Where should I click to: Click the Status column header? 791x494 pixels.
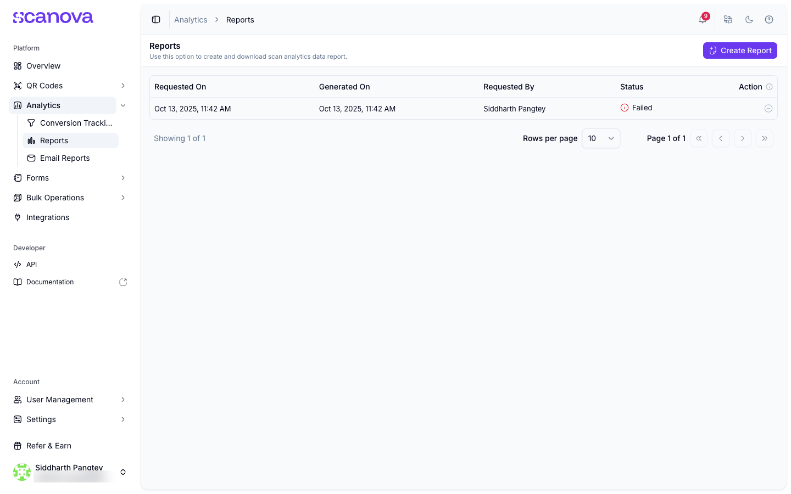632,87
